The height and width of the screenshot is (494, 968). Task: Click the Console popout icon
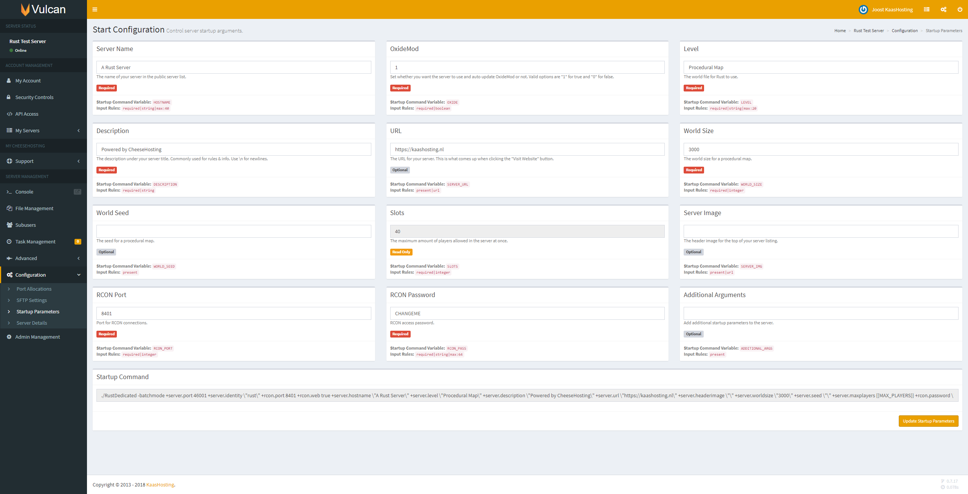(x=77, y=192)
